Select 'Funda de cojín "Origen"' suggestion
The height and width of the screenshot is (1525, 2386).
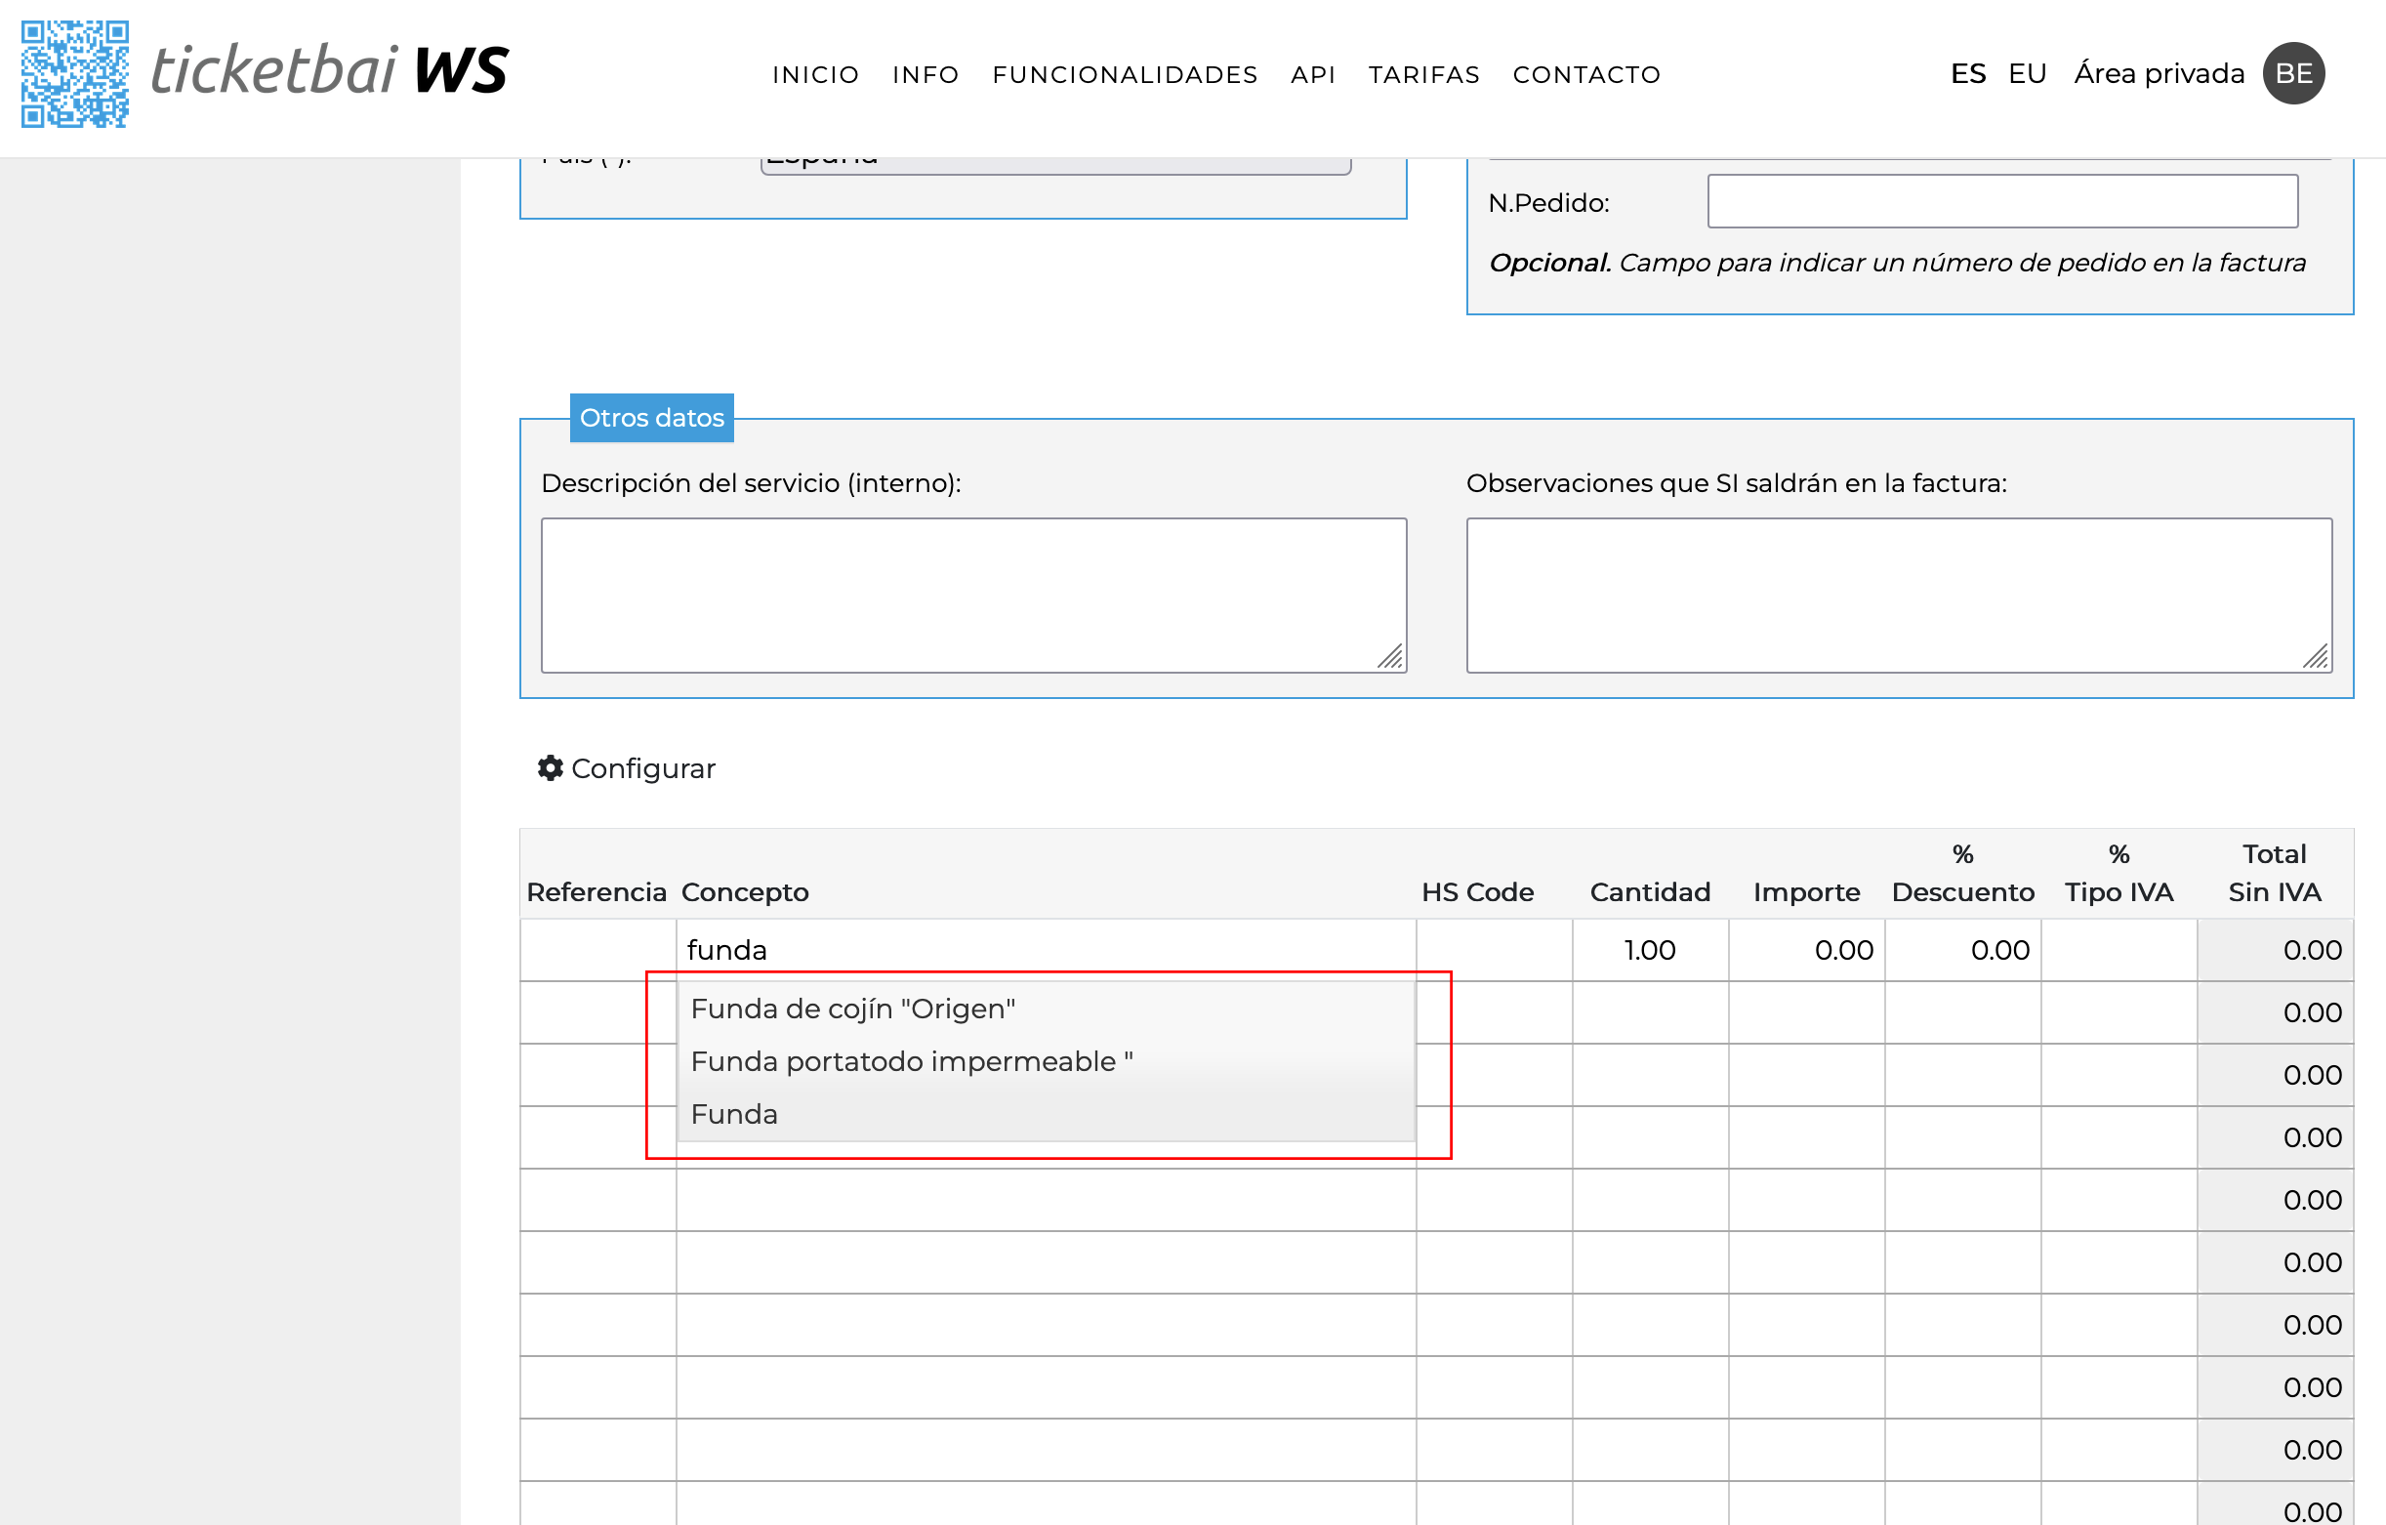852,1009
